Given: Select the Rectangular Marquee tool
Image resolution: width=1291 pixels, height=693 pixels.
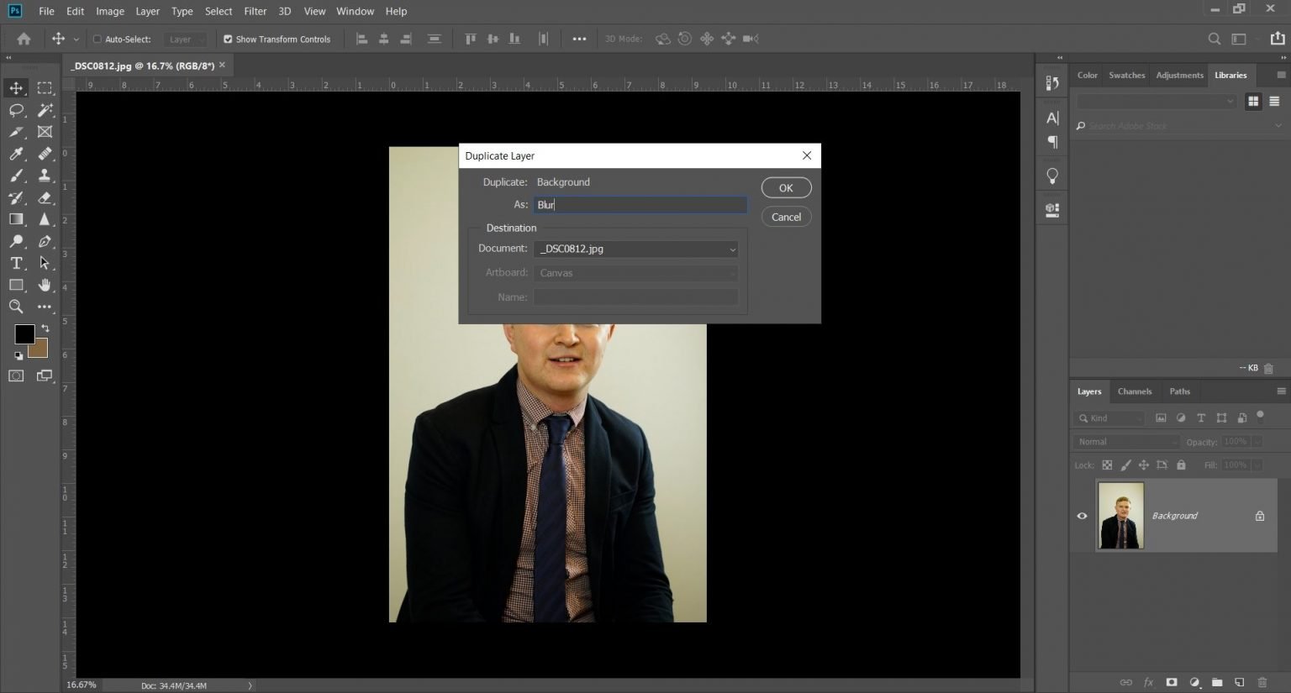Looking at the screenshot, I should [45, 88].
